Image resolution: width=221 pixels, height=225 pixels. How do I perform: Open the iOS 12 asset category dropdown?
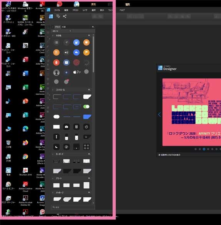click(61, 31)
